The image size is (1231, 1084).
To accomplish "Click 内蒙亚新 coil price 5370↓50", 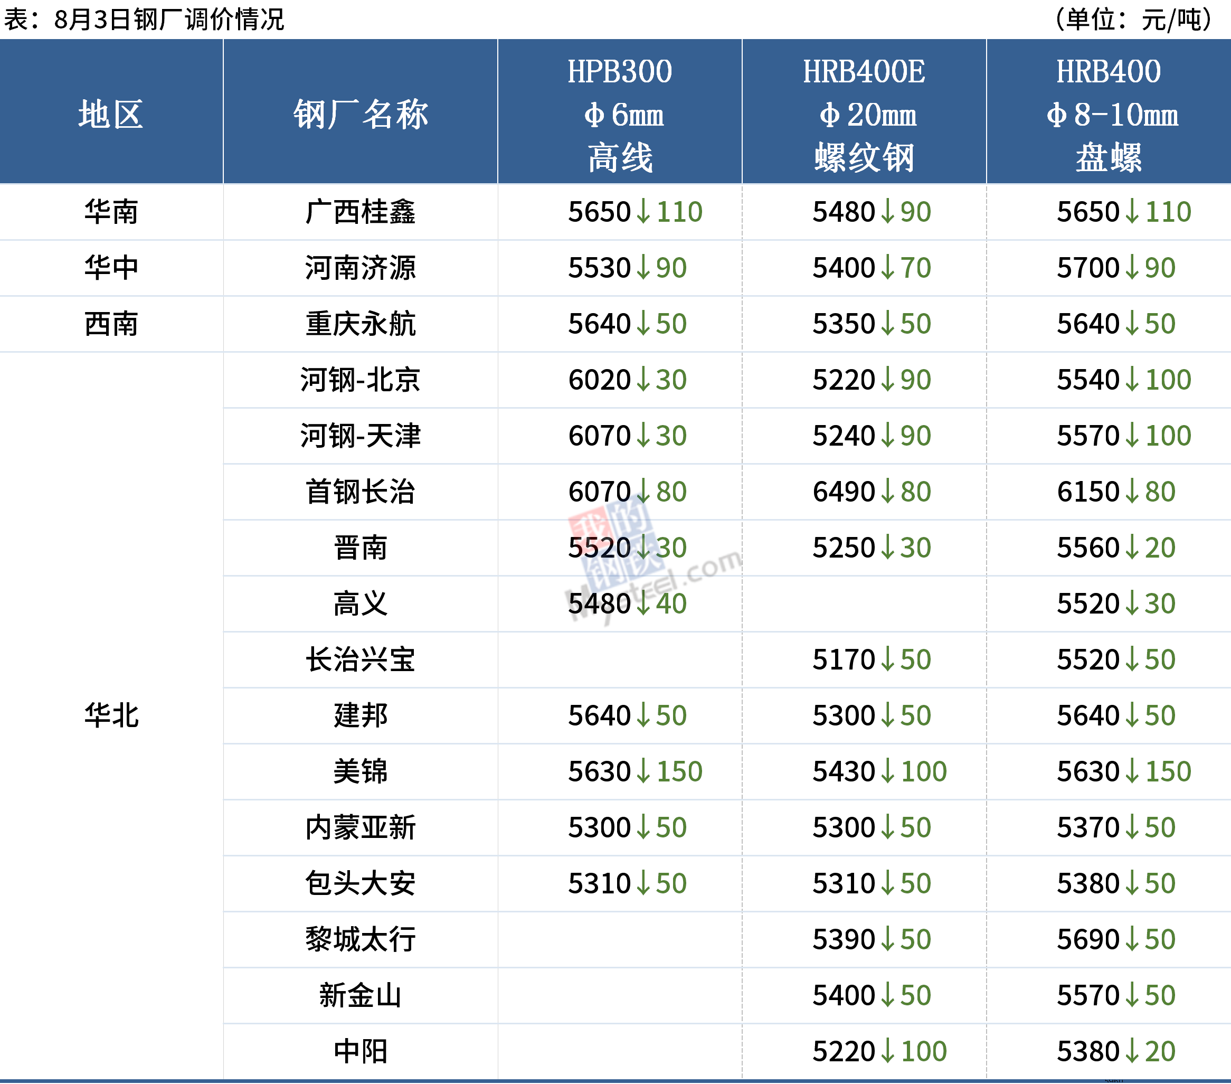I will click(1116, 827).
